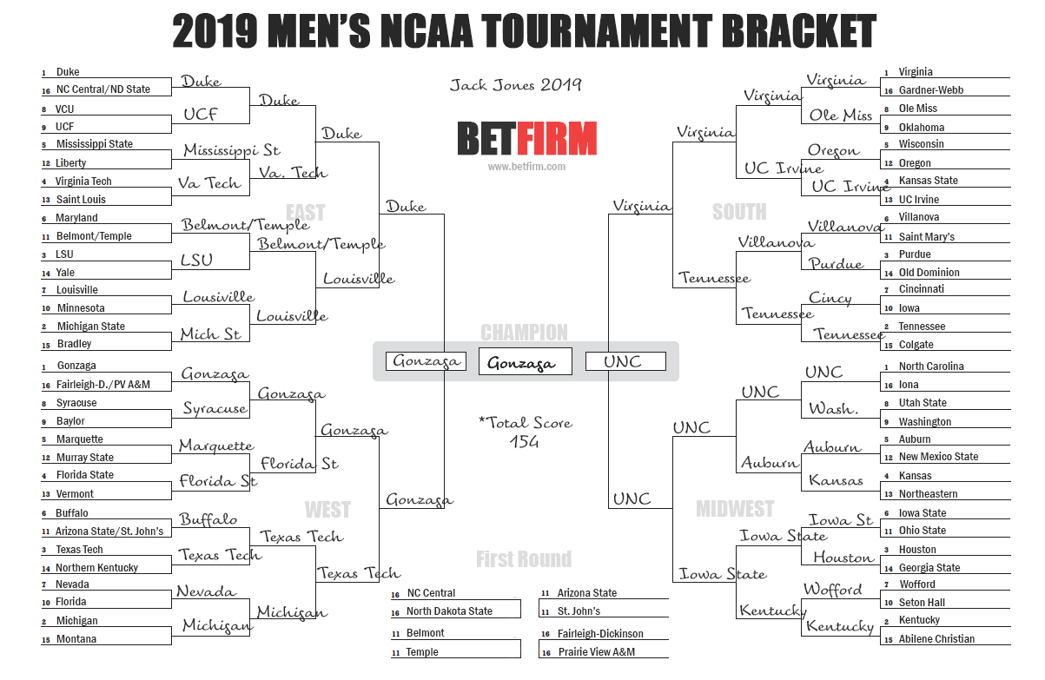
Task: Select the EAST region label
Action: (305, 213)
